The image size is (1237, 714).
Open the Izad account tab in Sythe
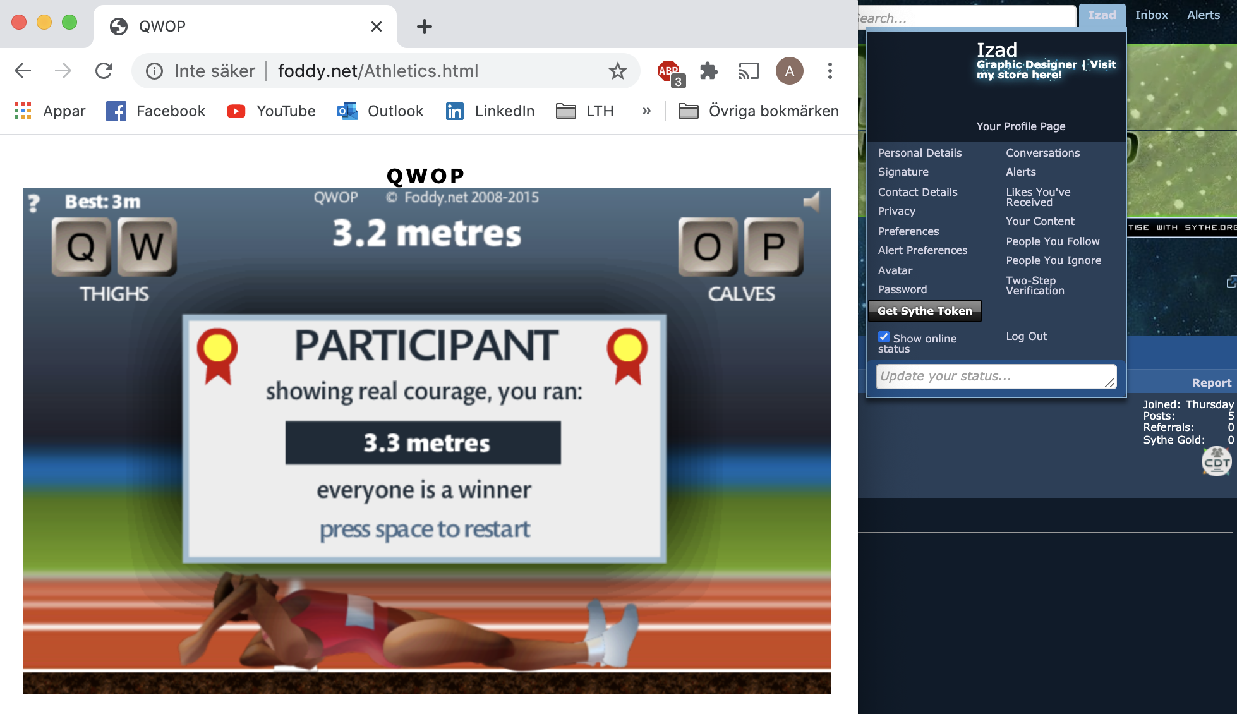coord(1102,15)
